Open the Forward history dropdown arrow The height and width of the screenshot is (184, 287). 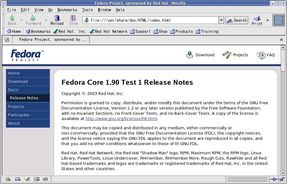click(46, 20)
